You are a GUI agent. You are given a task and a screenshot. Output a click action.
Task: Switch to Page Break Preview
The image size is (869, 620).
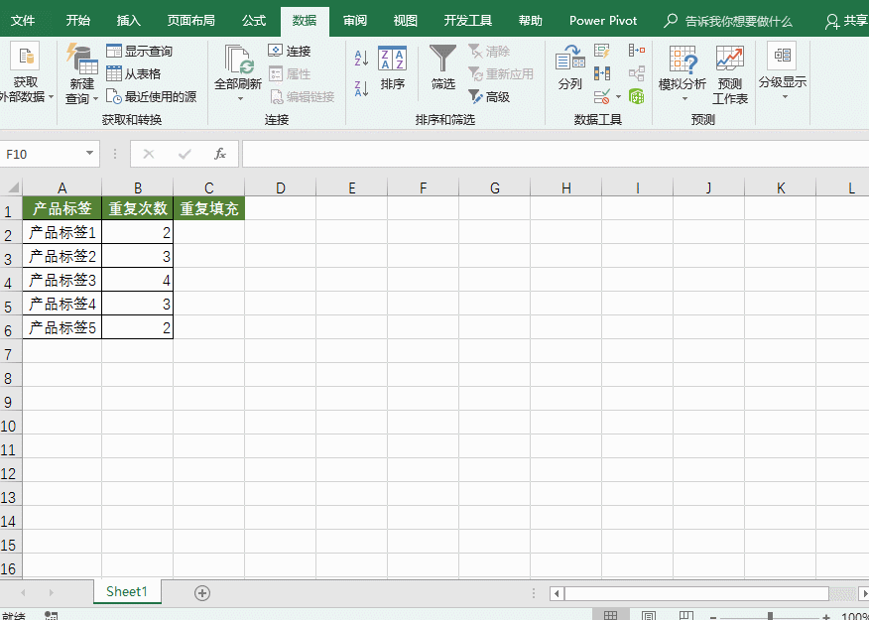(686, 616)
